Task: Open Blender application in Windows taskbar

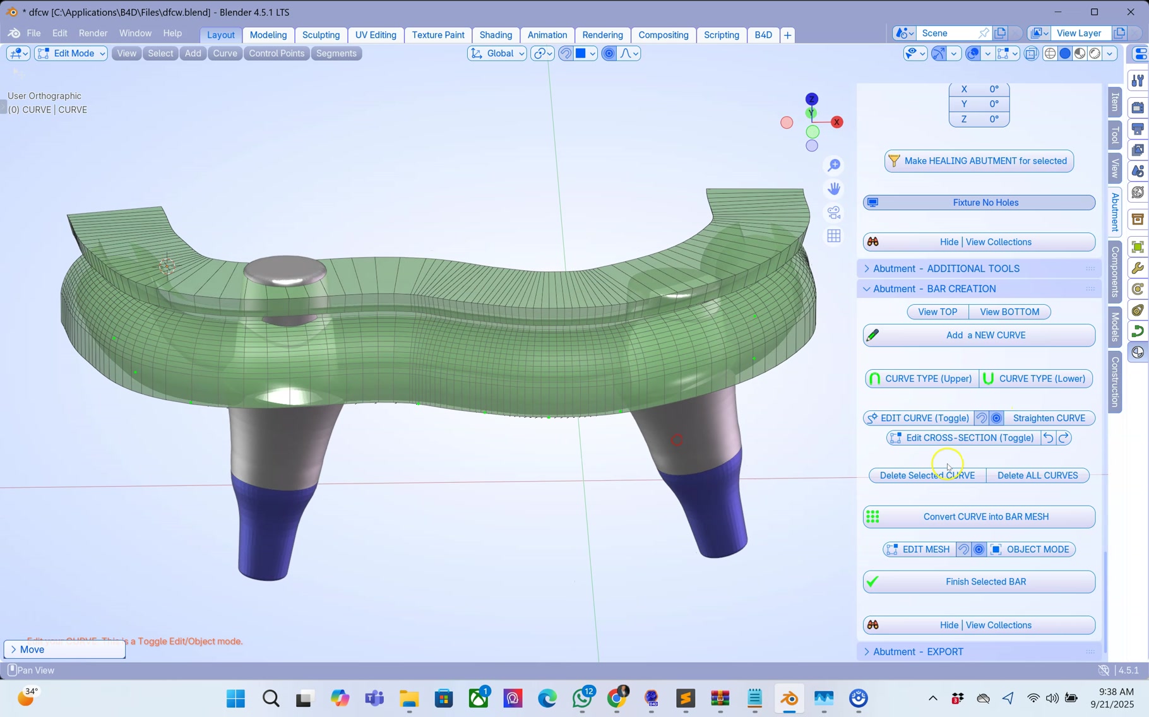Action: click(789, 699)
